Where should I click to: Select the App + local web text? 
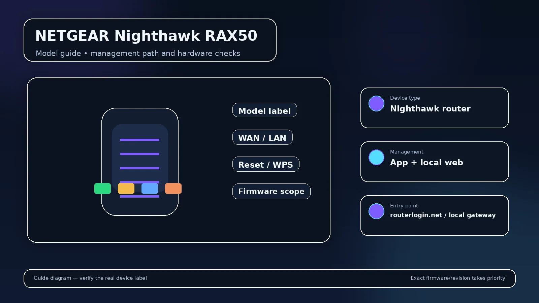[x=426, y=163]
